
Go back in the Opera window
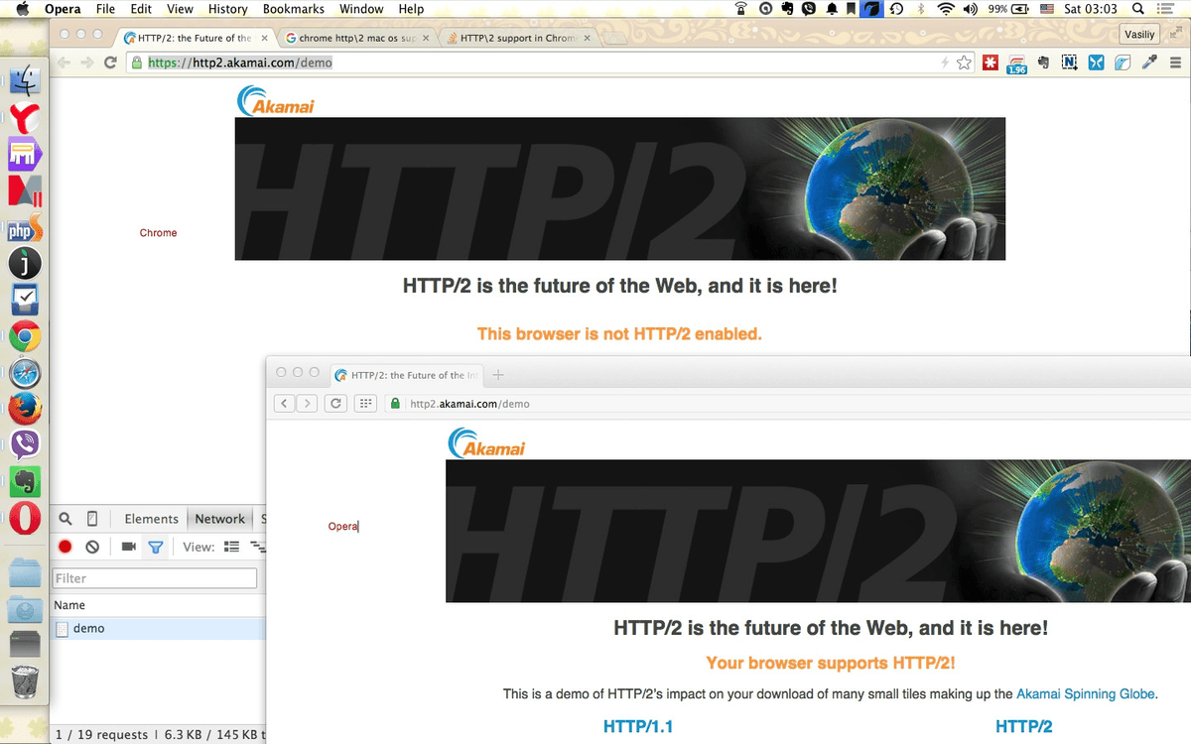click(285, 404)
